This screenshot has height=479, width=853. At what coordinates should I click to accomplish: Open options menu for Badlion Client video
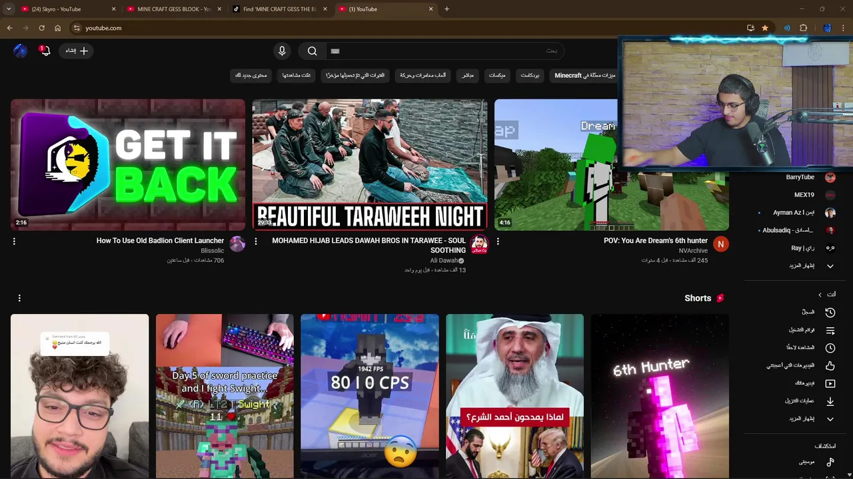pyautogui.click(x=14, y=241)
